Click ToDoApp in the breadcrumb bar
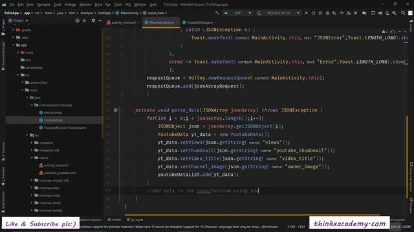The height and width of the screenshot is (232, 414). pyautogui.click(x=12, y=13)
